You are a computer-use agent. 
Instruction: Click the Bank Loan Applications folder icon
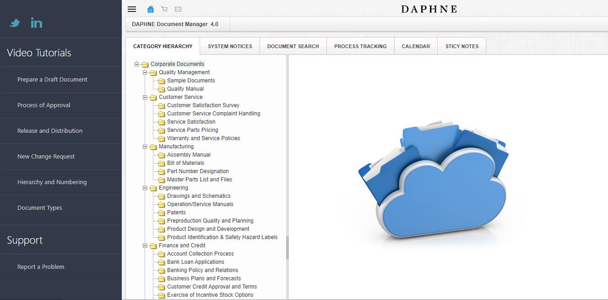(x=162, y=262)
